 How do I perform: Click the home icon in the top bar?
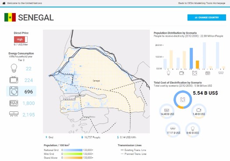pyautogui.click(x=4, y=3)
